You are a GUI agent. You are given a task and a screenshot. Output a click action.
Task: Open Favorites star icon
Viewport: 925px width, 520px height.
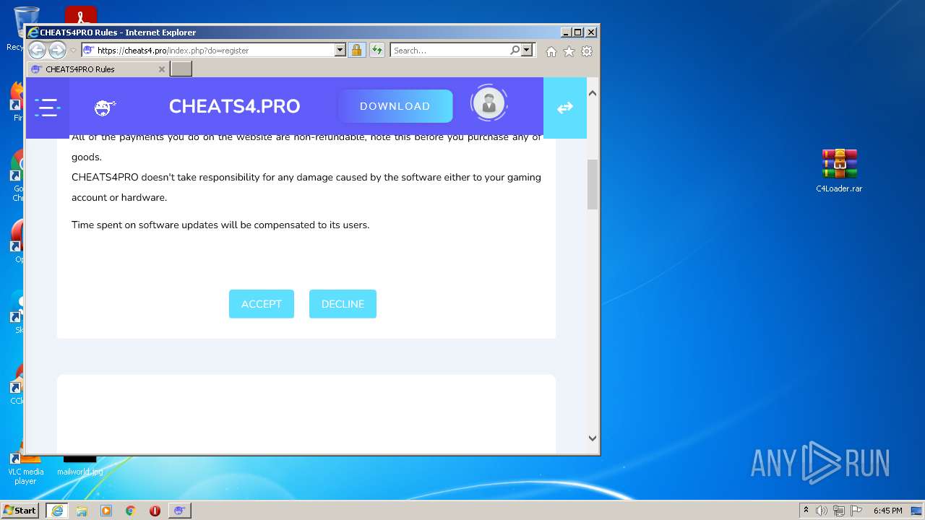coord(569,51)
